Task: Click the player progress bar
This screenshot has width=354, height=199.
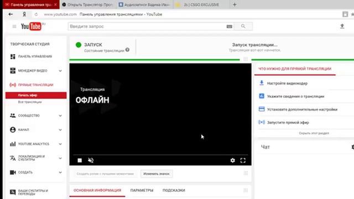Action: 160,155
